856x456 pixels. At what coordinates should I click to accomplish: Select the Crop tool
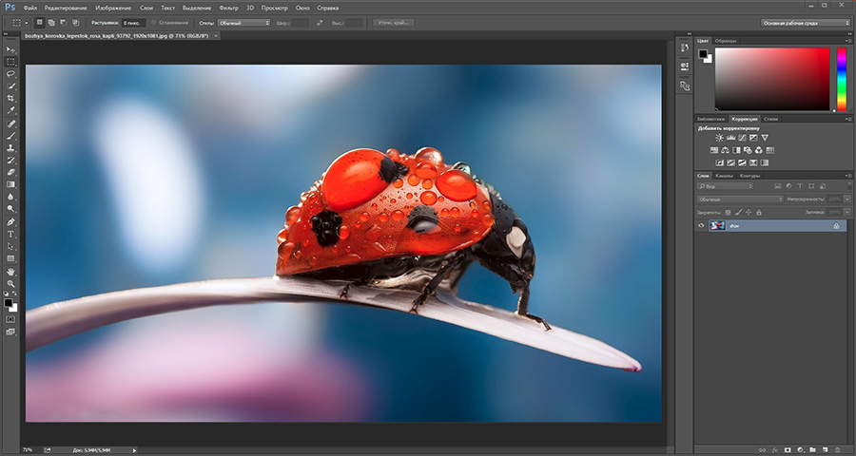[10, 98]
